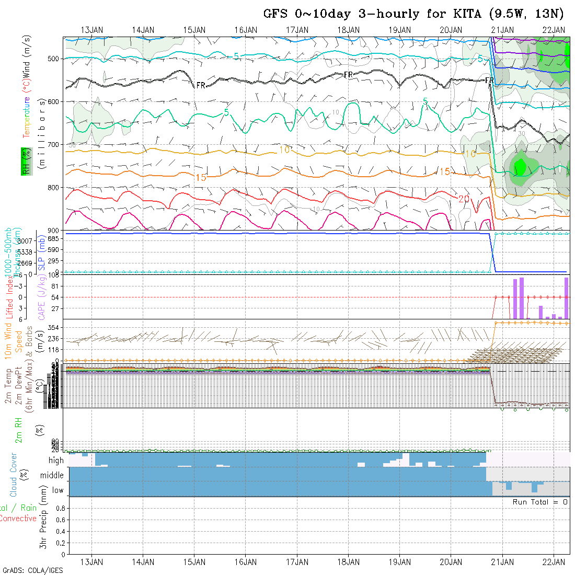Click the low cloud cover row label

[57, 490]
